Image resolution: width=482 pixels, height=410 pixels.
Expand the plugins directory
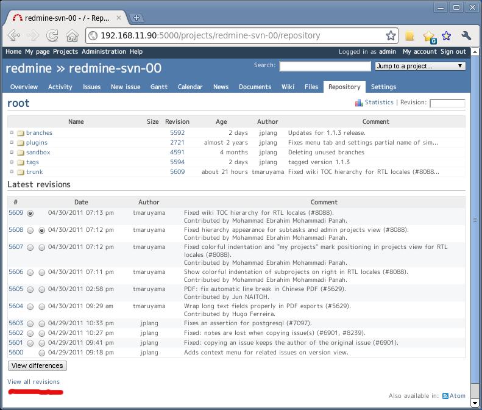pyautogui.click(x=12, y=142)
